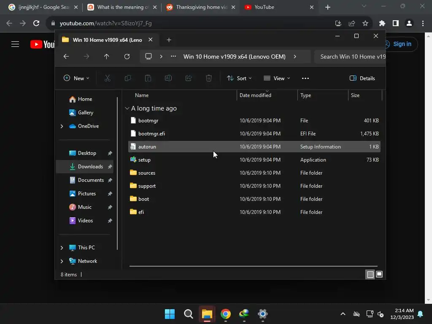Select the autorun setup information file

tap(254, 147)
